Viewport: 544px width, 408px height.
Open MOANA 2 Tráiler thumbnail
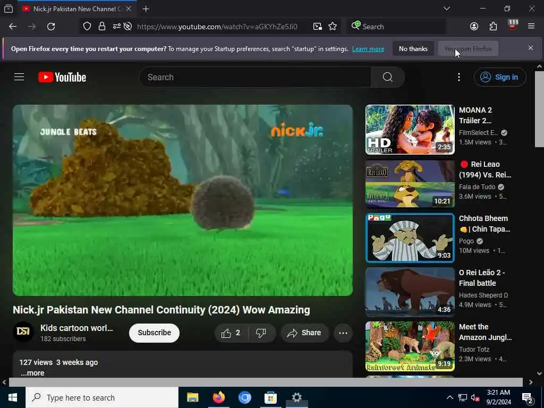coord(410,130)
